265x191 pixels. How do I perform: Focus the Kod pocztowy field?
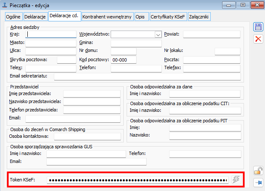tap(124, 60)
